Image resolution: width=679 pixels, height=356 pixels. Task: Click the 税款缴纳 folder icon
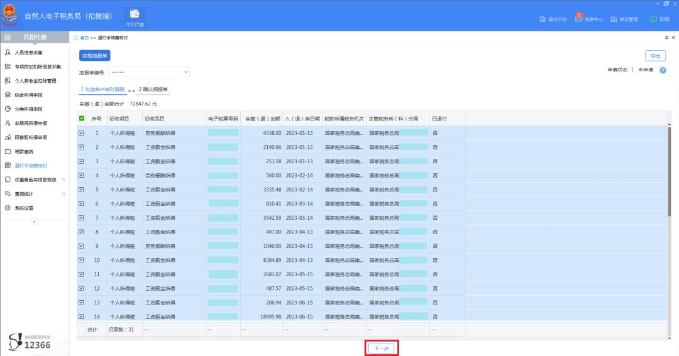click(x=8, y=151)
